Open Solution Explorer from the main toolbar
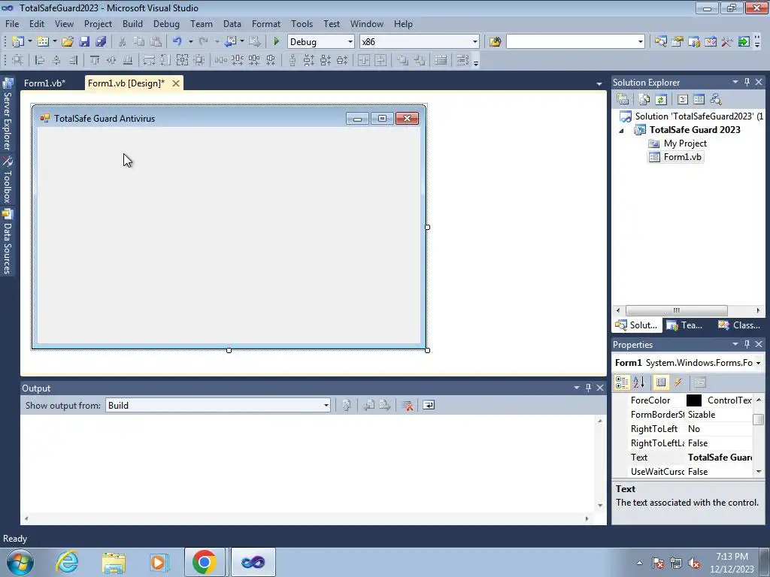Screen dimensions: 770x577 [x=661, y=42]
